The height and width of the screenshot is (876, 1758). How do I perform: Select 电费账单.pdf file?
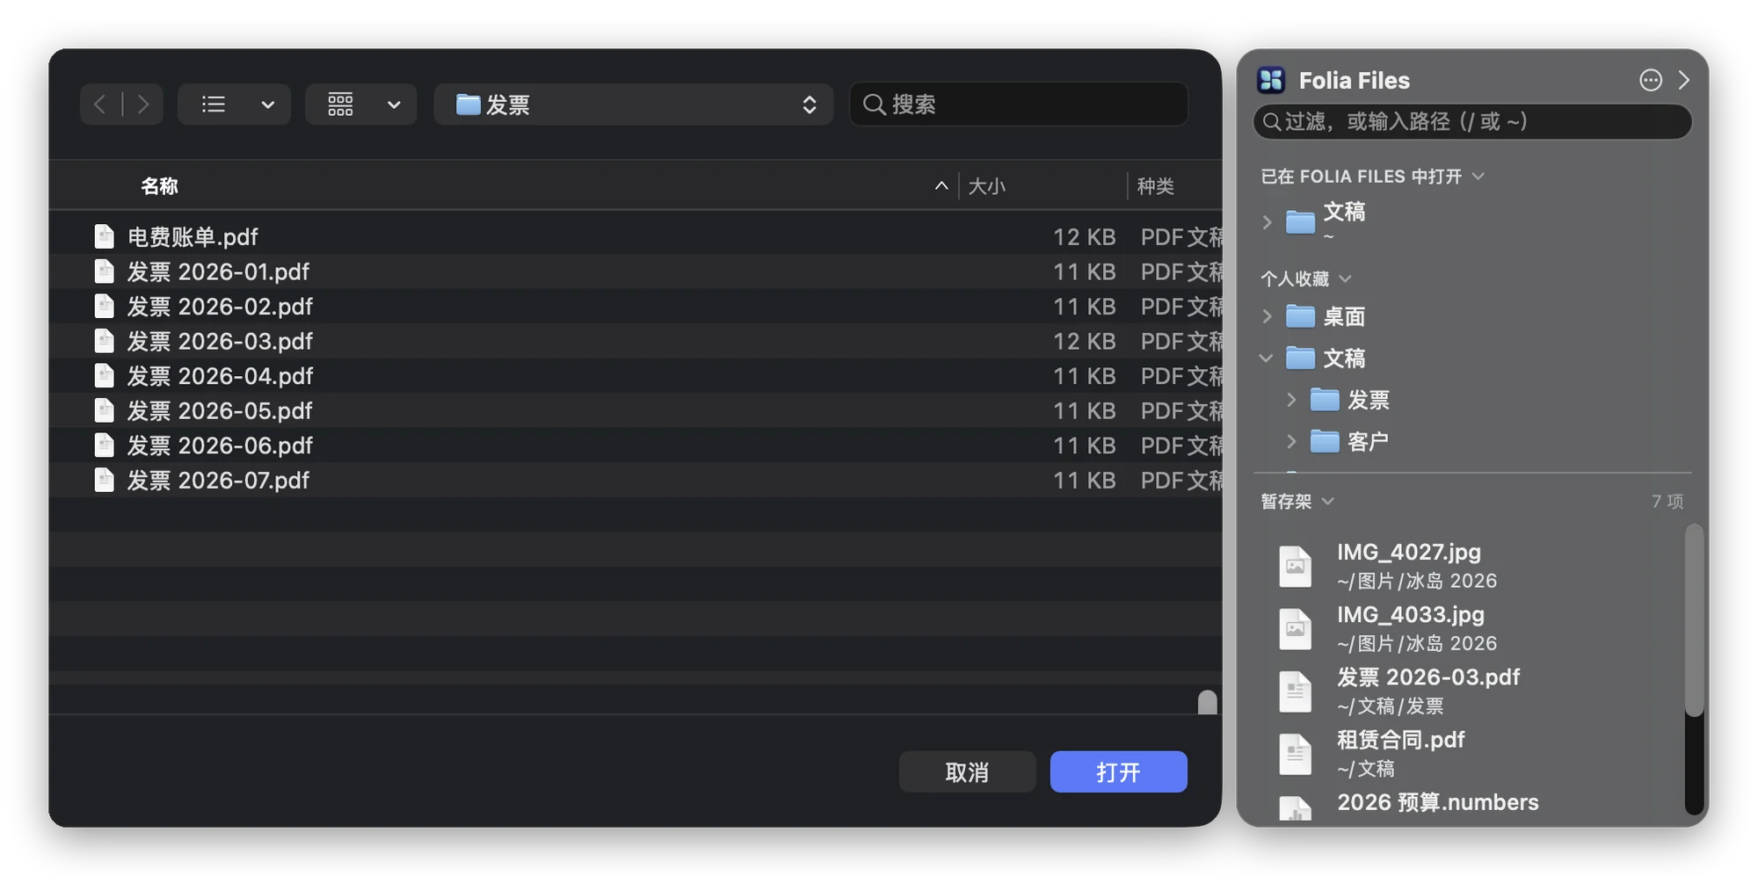click(x=635, y=236)
